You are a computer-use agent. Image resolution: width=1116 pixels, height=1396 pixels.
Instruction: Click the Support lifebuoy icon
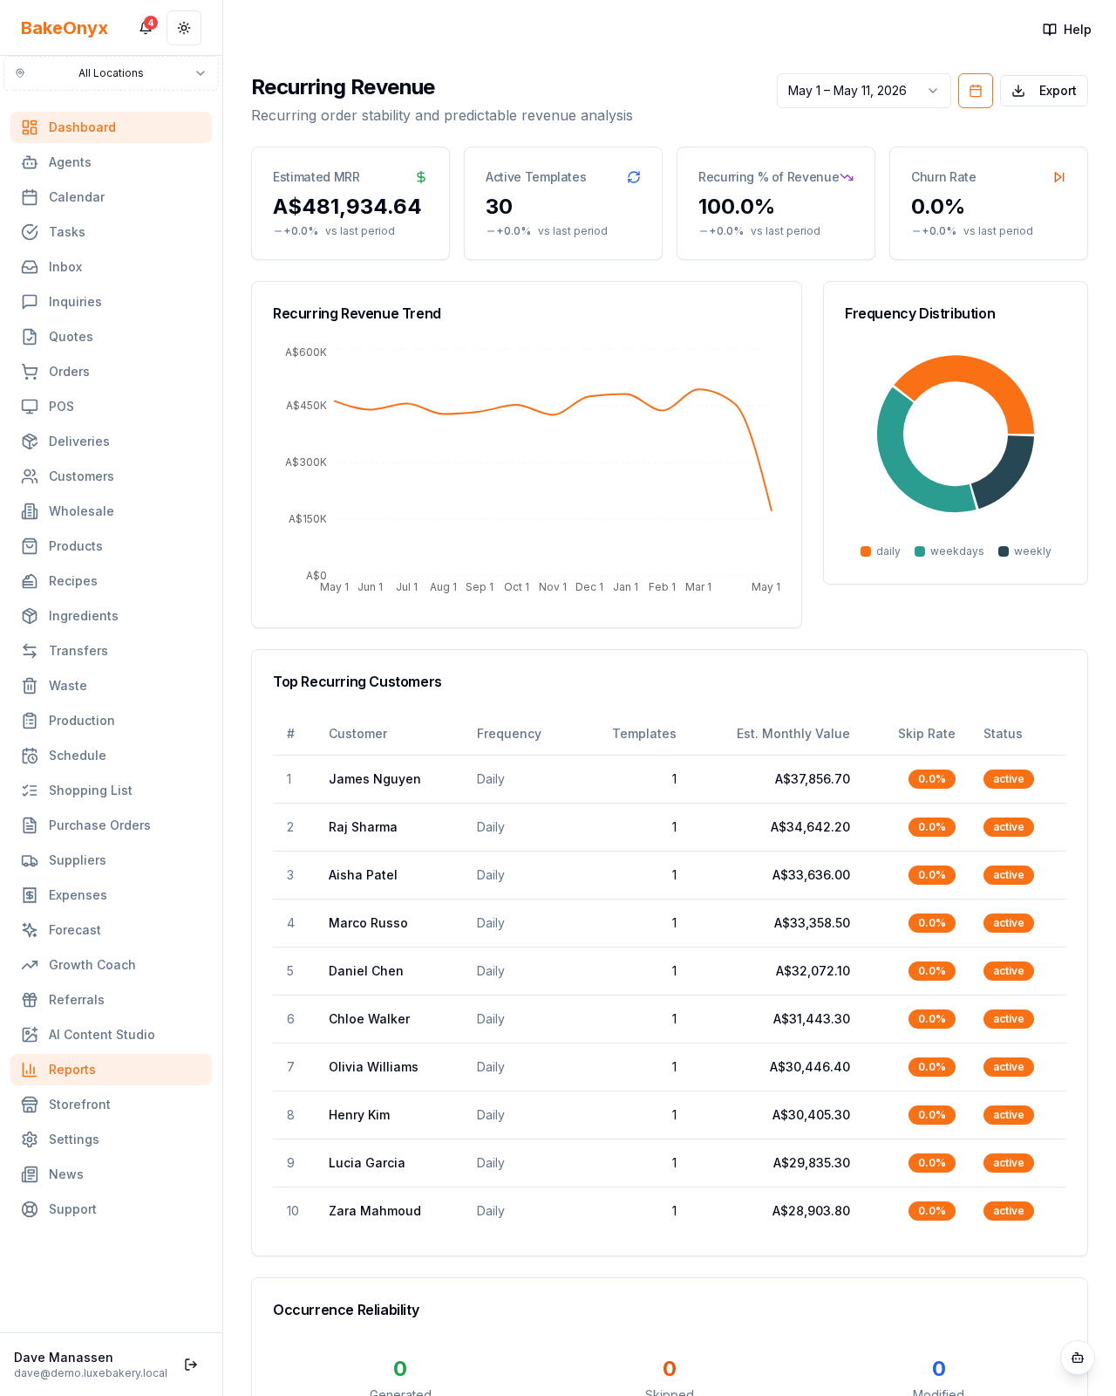(x=30, y=1209)
